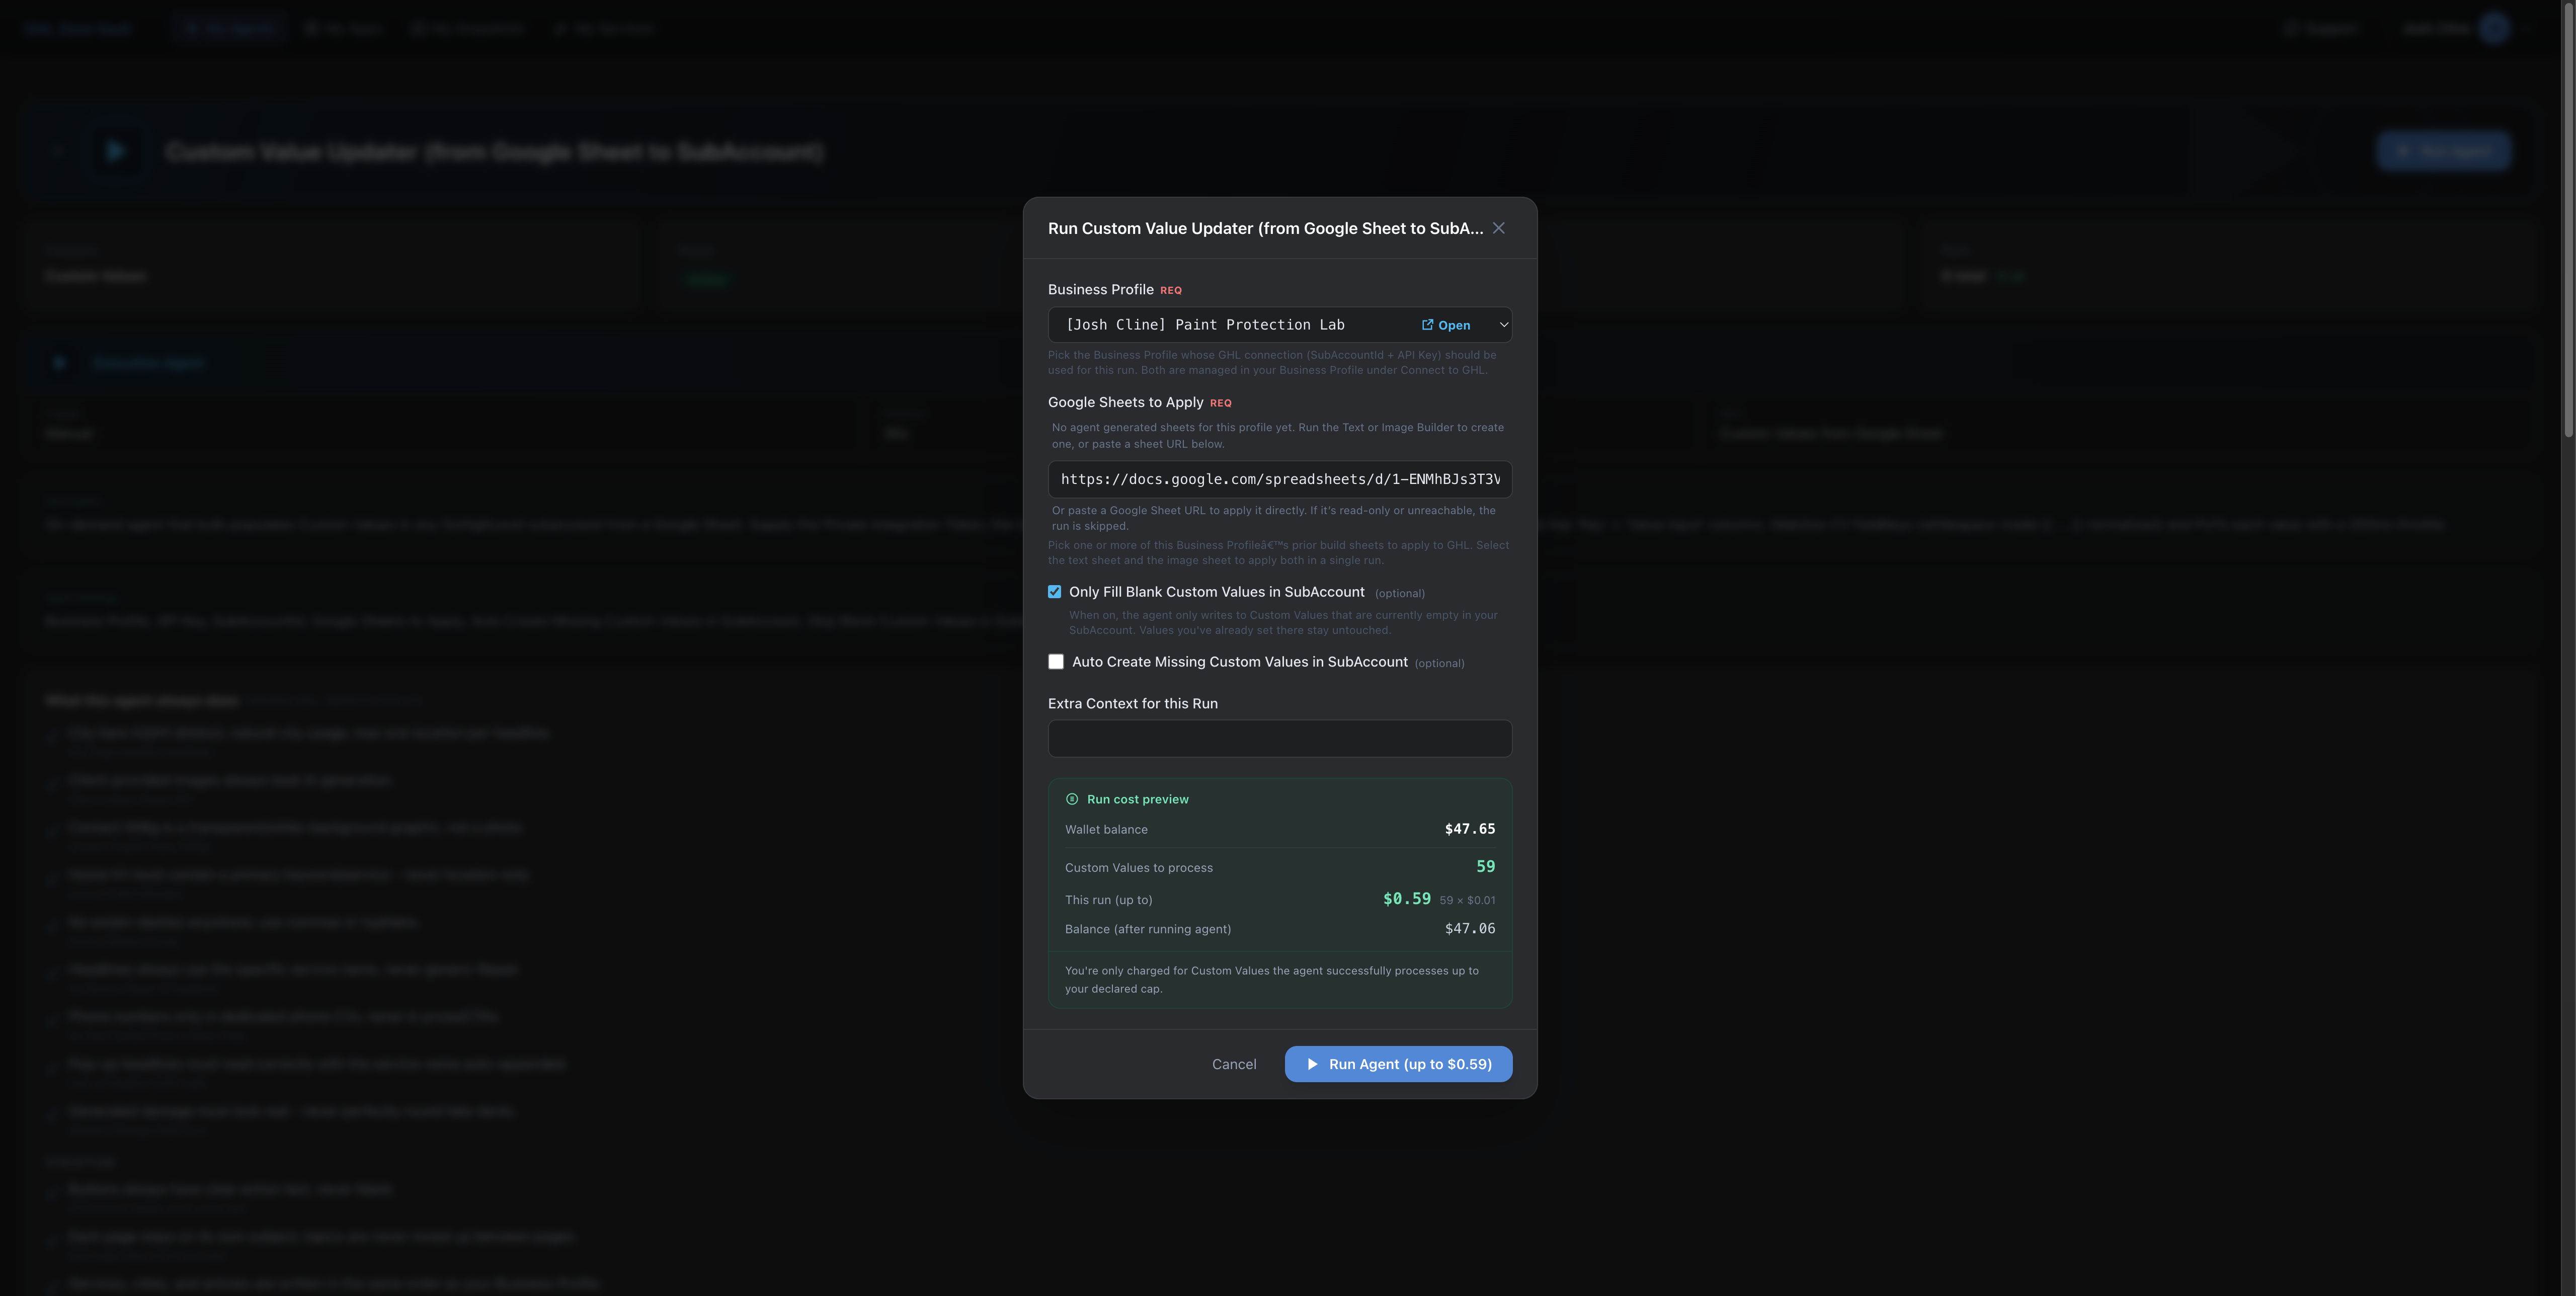Click the 'This run (up to)' label
Image resolution: width=2576 pixels, height=1296 pixels.
click(x=1109, y=900)
